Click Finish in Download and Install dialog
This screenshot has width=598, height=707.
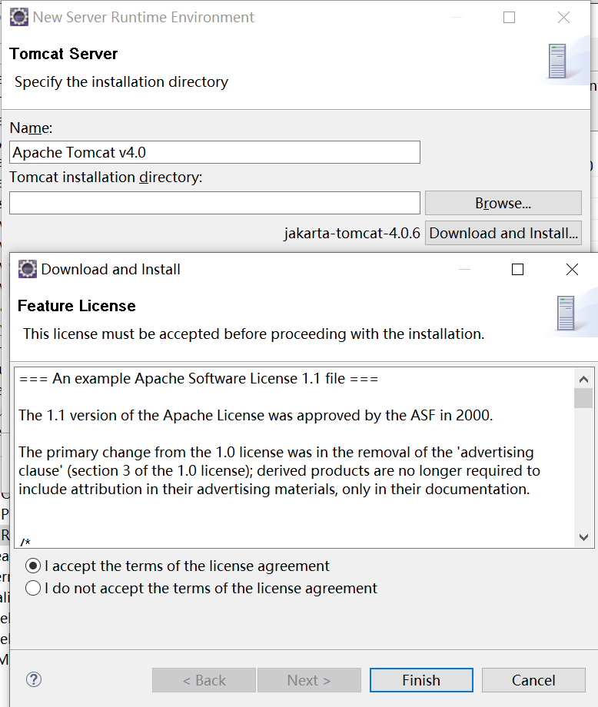pyautogui.click(x=421, y=680)
